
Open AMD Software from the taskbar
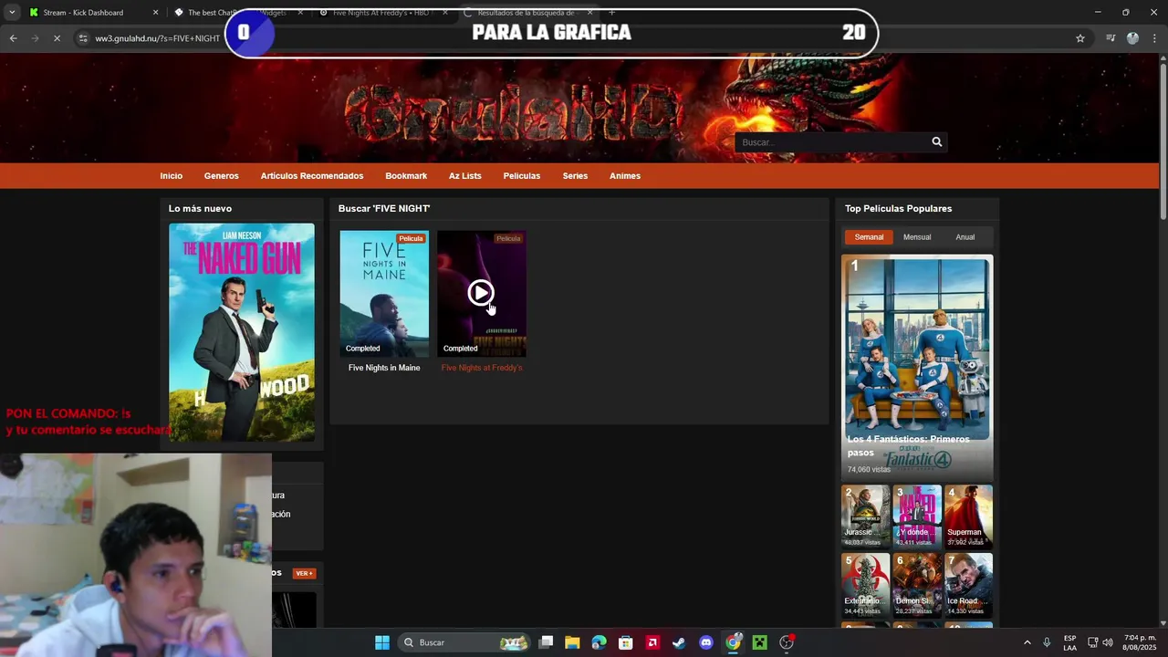[652, 642]
